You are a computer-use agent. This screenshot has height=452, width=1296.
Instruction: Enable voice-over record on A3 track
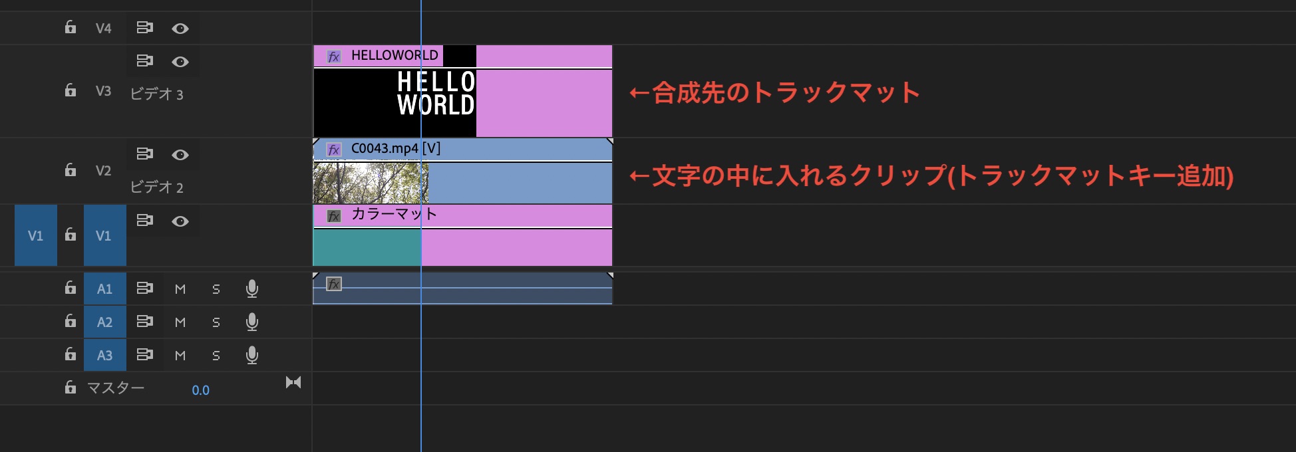252,355
